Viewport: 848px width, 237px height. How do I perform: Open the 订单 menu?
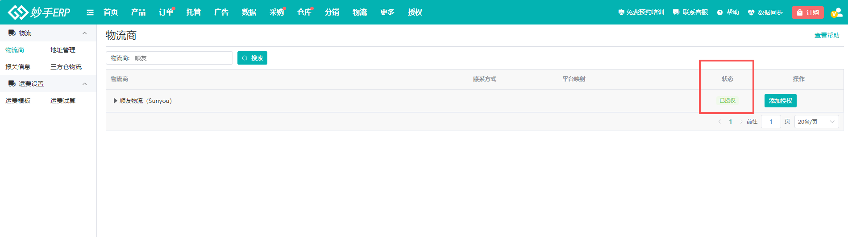[x=166, y=12]
